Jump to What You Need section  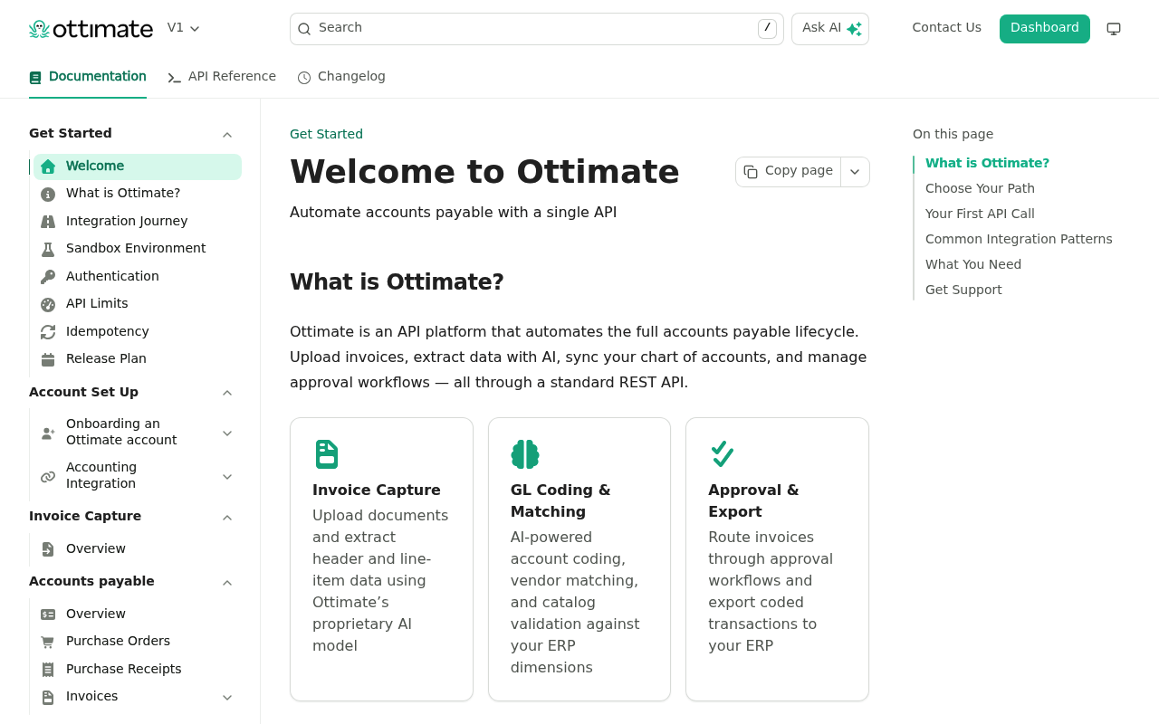click(x=973, y=264)
